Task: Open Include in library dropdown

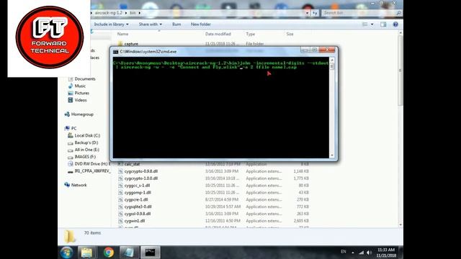Action: coord(111,24)
